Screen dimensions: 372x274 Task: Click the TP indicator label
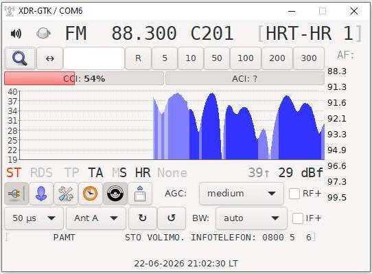pyautogui.click(x=71, y=172)
